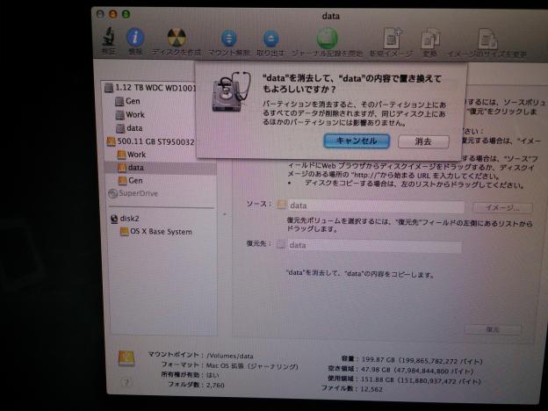
Task: Click the folder count 2,760
Action: click(215, 386)
